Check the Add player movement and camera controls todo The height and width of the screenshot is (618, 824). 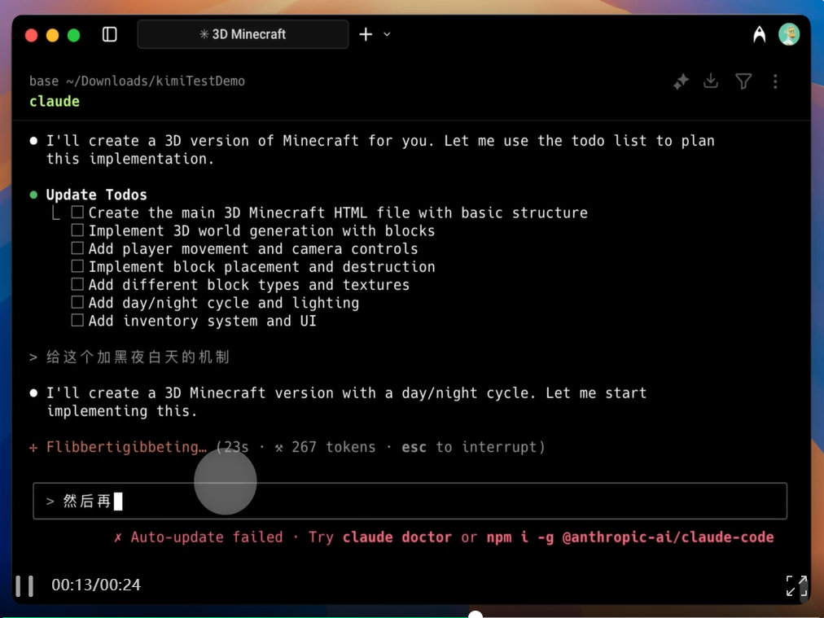click(77, 248)
